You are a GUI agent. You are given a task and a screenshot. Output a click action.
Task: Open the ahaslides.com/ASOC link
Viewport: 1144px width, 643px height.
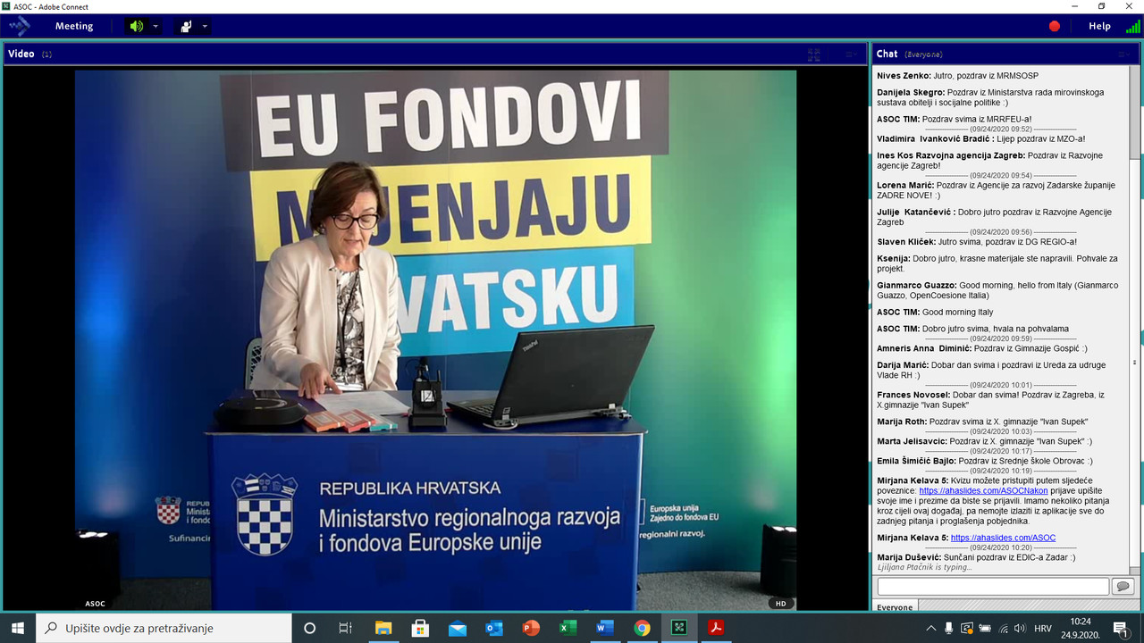click(x=1003, y=538)
